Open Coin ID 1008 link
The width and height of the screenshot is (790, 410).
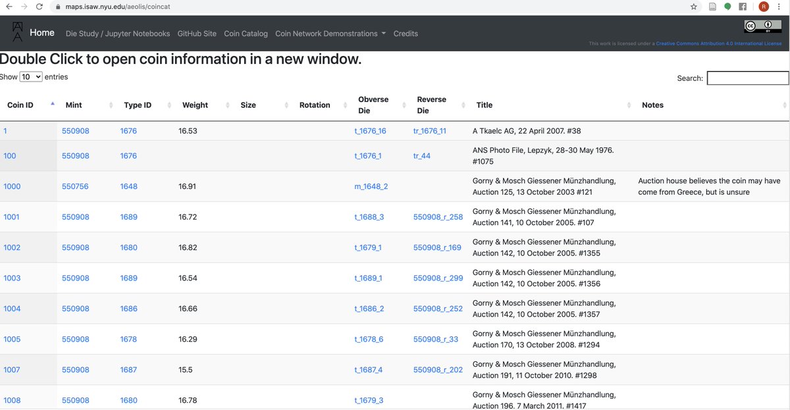12,400
